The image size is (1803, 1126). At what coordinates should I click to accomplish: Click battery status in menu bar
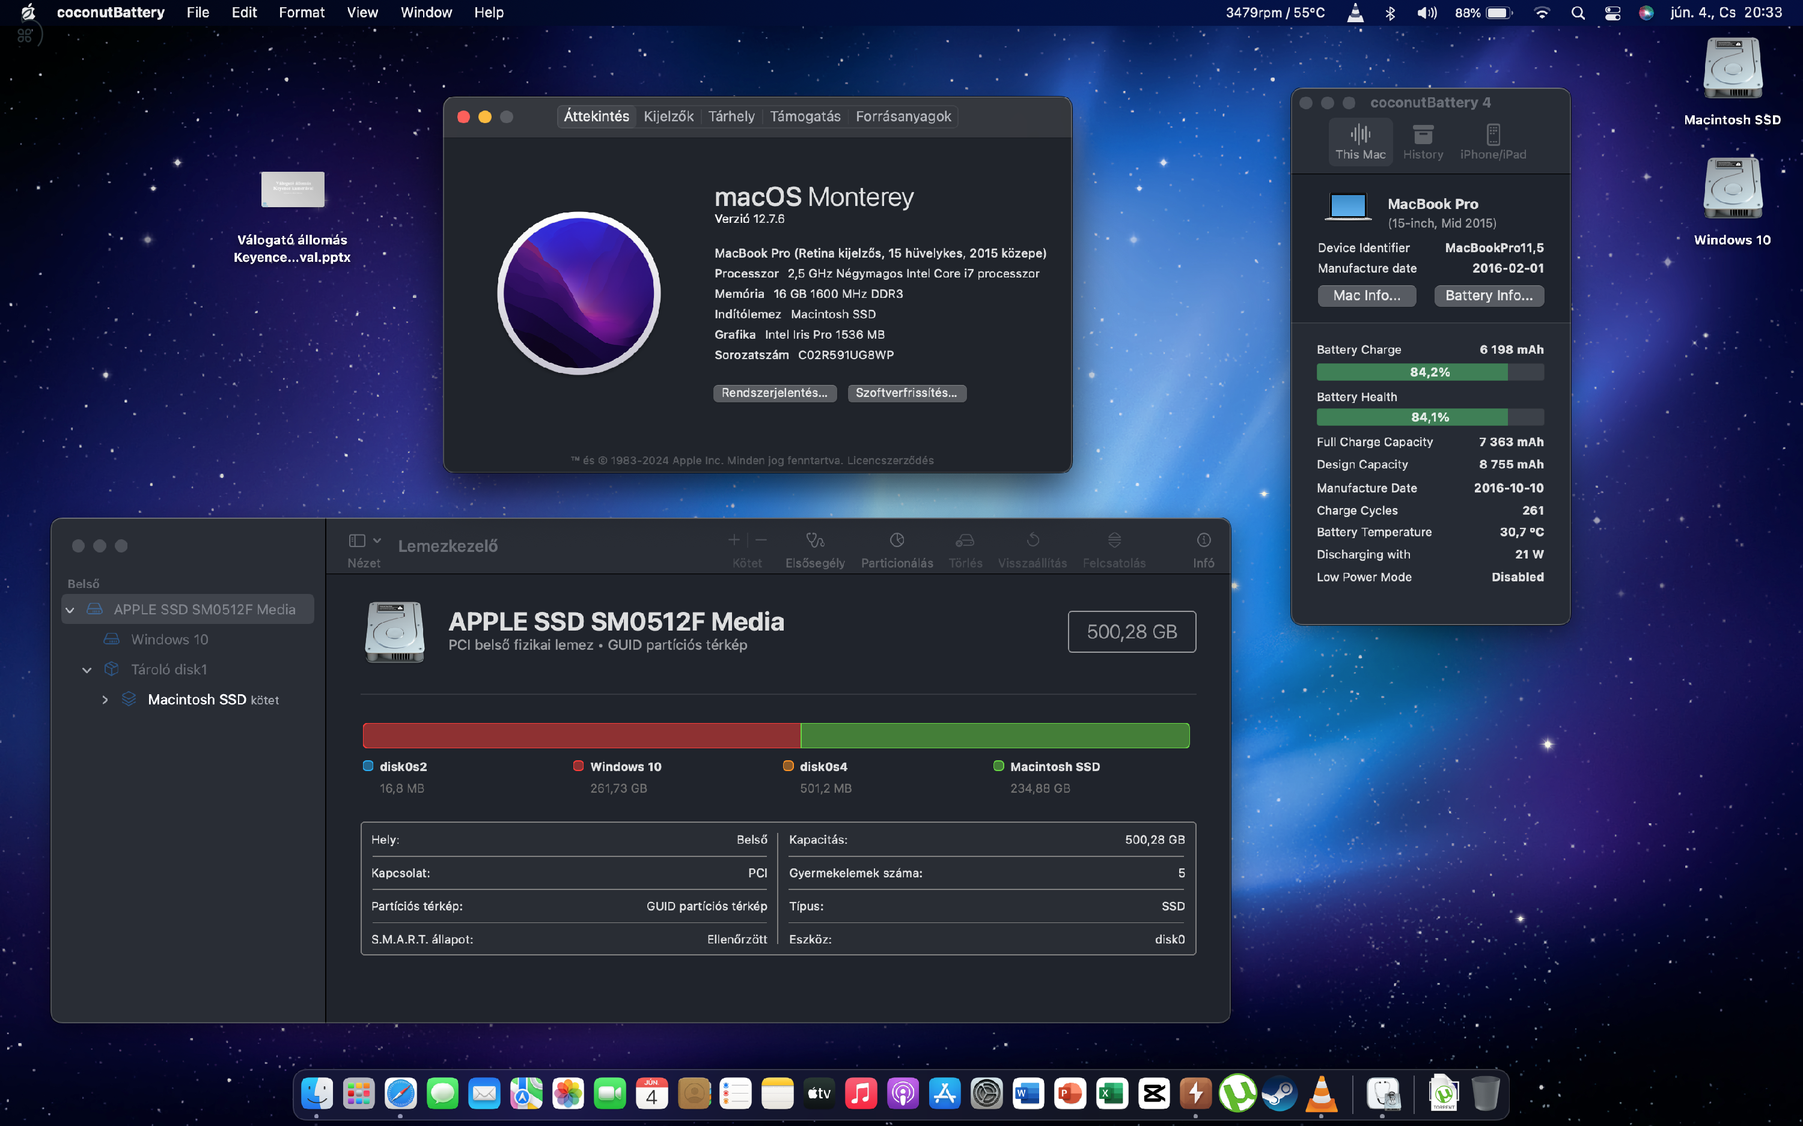(x=1483, y=13)
